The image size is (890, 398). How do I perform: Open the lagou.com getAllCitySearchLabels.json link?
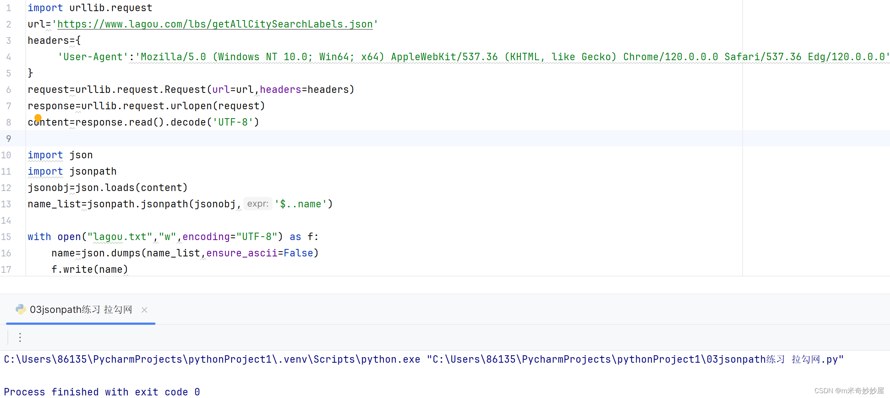coord(215,24)
